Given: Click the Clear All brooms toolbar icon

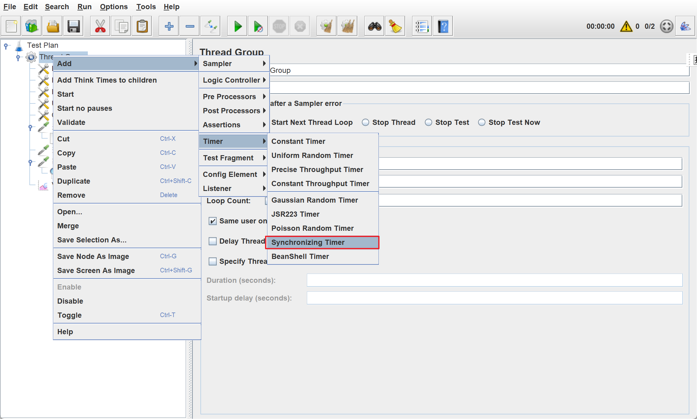Looking at the screenshot, I should click(x=348, y=26).
